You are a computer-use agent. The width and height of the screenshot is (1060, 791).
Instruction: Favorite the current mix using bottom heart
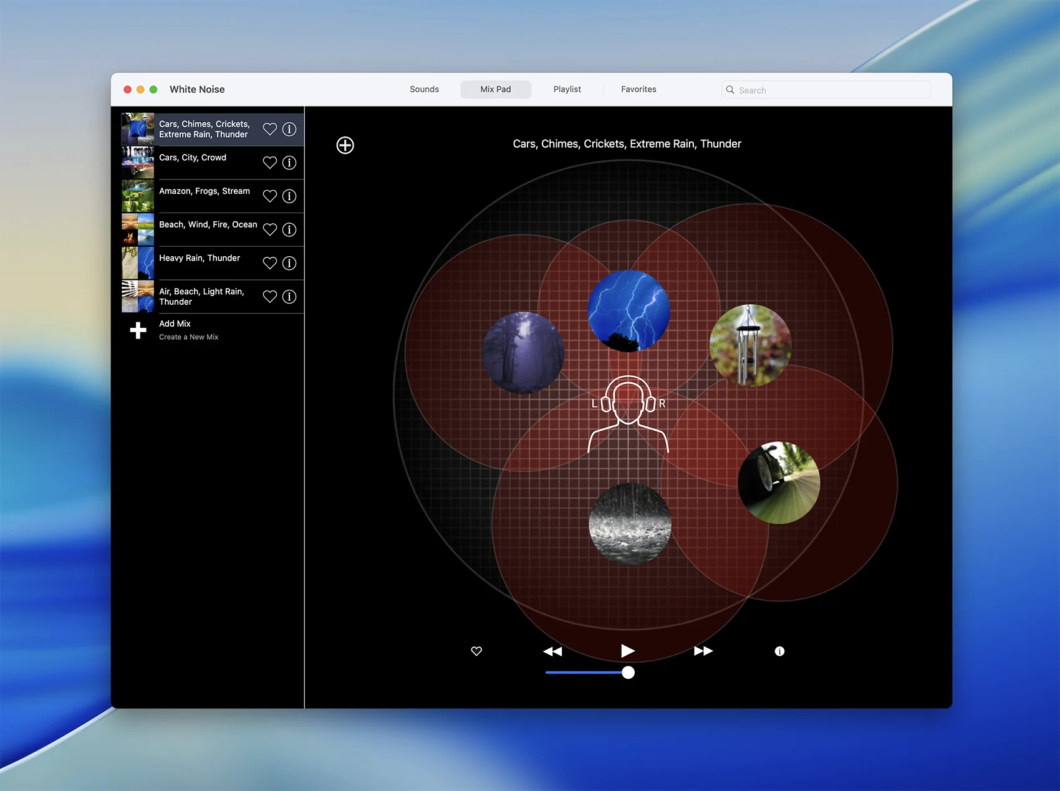point(476,651)
